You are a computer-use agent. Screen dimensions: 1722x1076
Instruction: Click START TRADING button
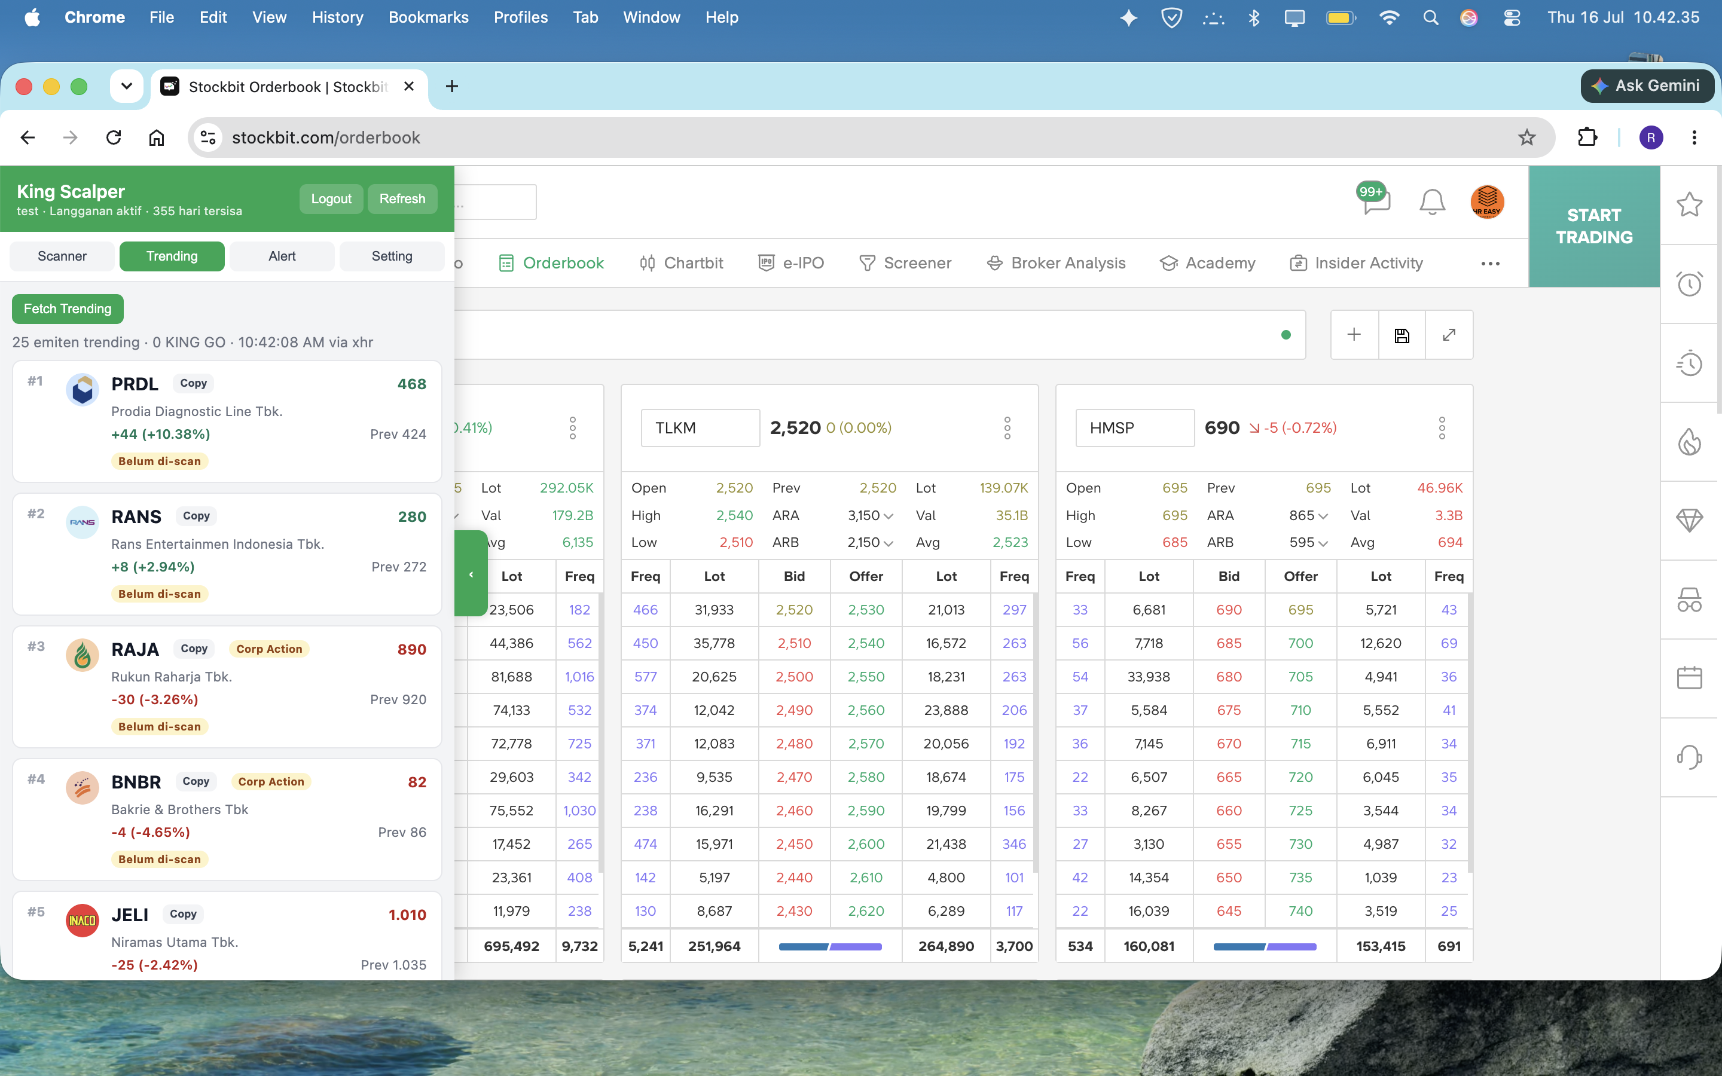(x=1594, y=227)
